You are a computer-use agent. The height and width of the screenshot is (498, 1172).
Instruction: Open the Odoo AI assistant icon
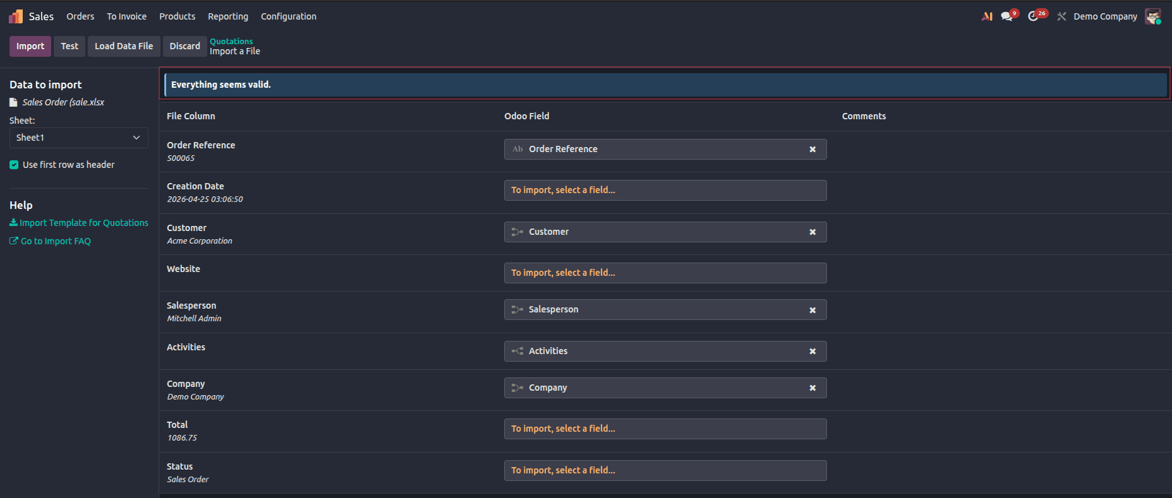(987, 16)
